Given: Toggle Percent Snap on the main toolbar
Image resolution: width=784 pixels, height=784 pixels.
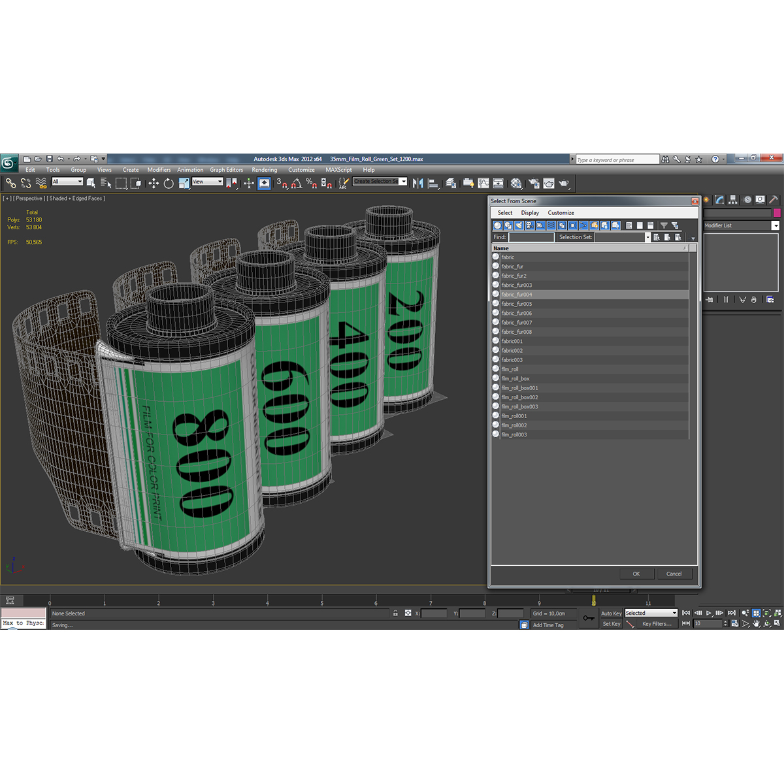Looking at the screenshot, I should tap(311, 184).
